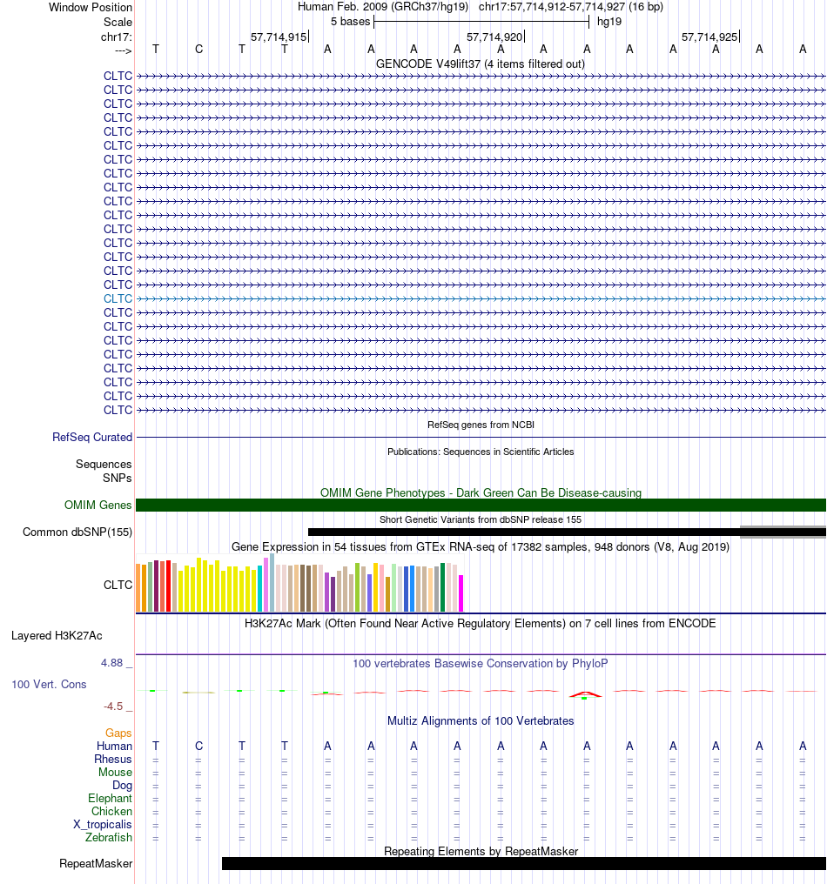The width and height of the screenshot is (827, 884).
Task: Click the bright red bar in GTEx chart
Action: (168, 586)
